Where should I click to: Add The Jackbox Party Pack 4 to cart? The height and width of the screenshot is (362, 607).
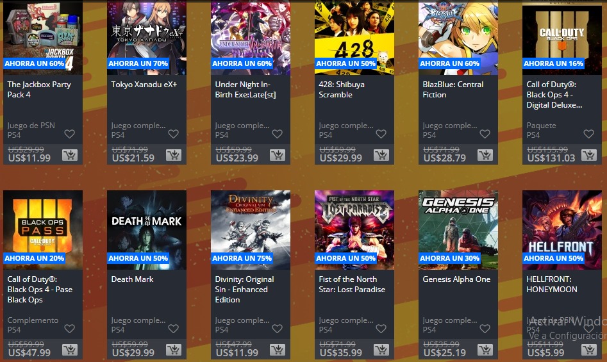(70, 155)
